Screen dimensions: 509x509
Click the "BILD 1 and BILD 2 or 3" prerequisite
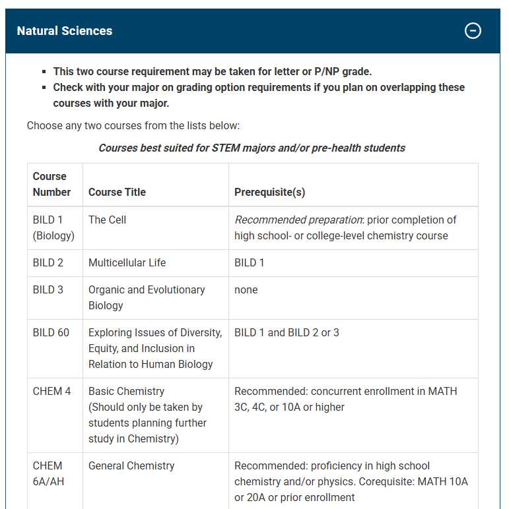[x=287, y=332]
